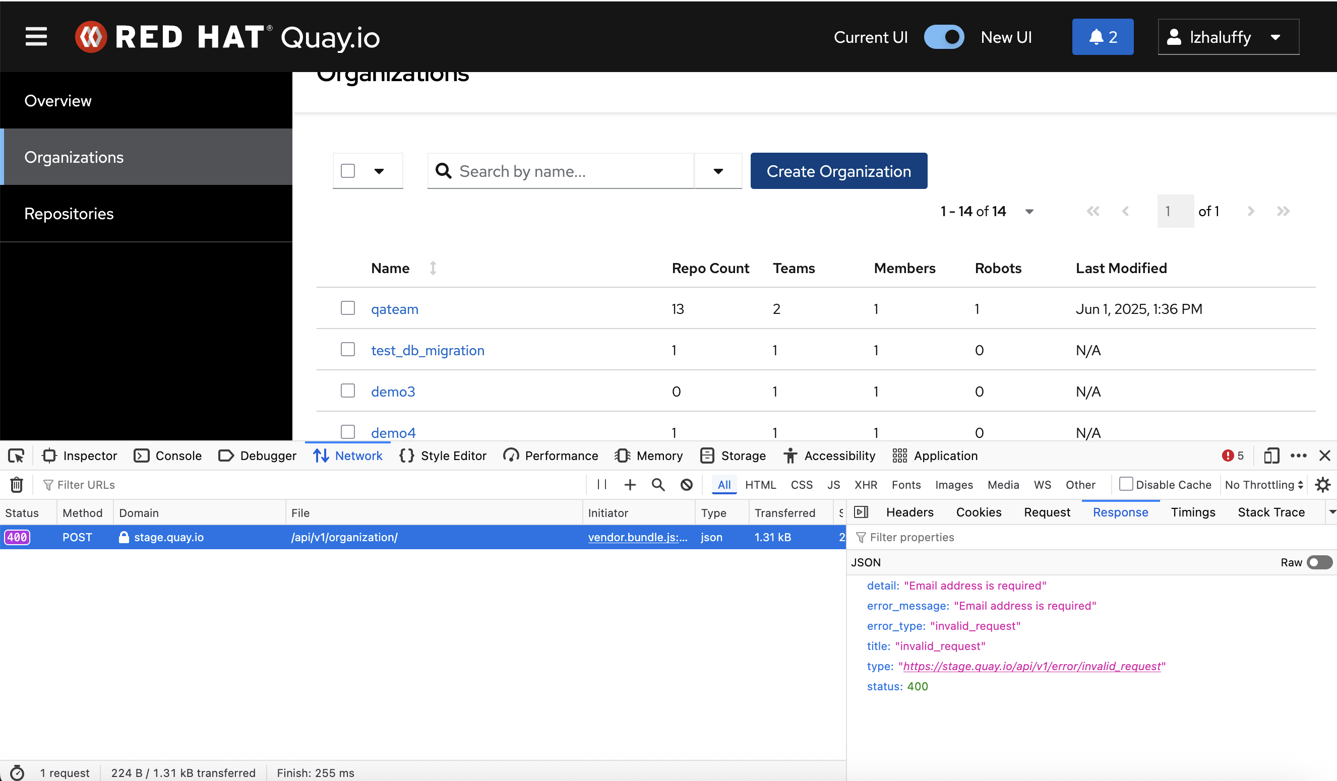
Task: Click the element picker icon
Action: coord(16,456)
